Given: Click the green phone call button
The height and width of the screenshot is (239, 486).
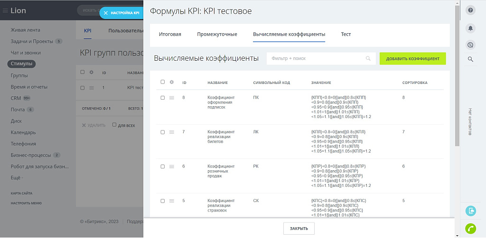Looking at the screenshot, I should pos(470,228).
